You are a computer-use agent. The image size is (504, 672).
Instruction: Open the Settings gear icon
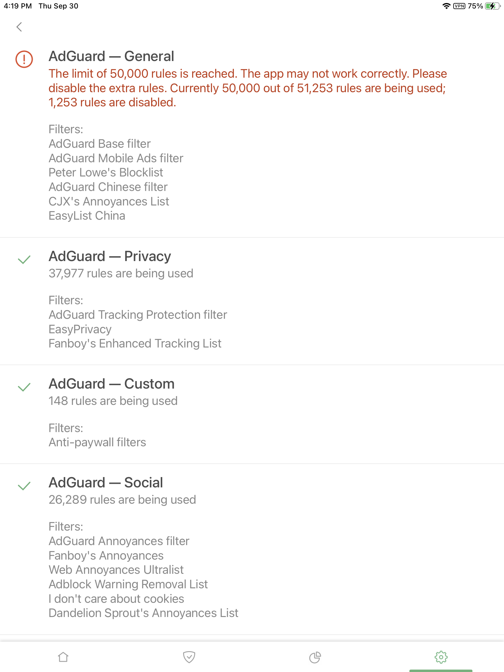(441, 657)
